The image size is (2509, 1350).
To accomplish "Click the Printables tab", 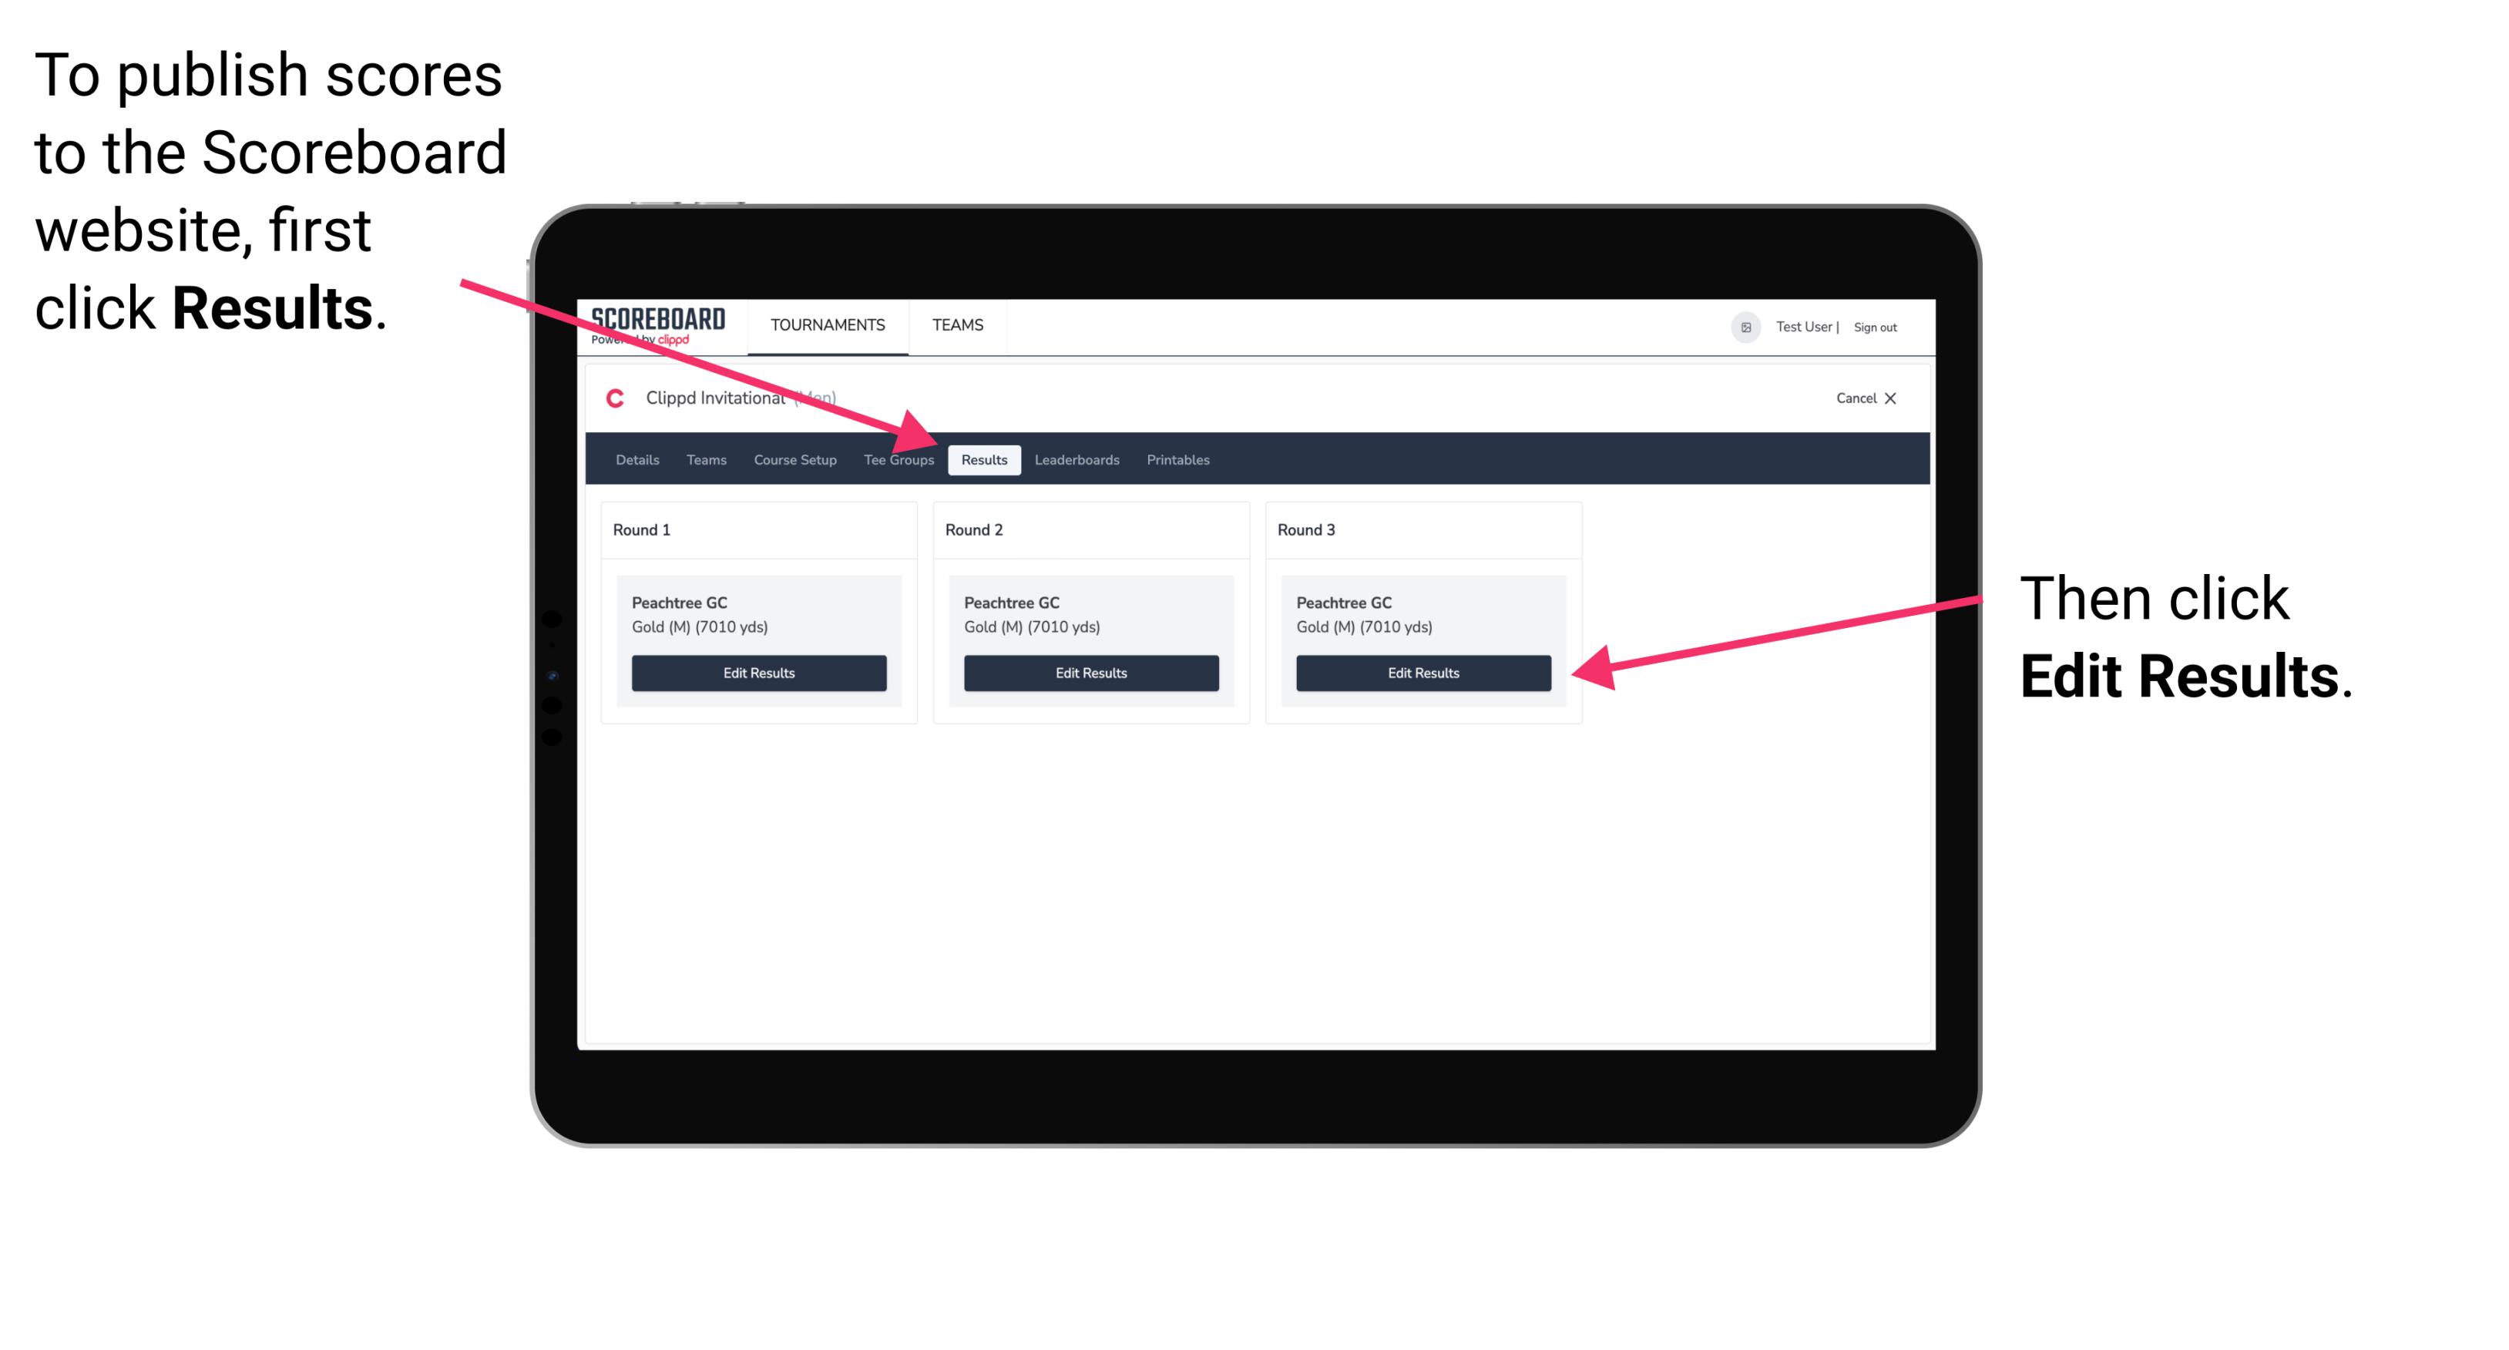I will (1177, 459).
